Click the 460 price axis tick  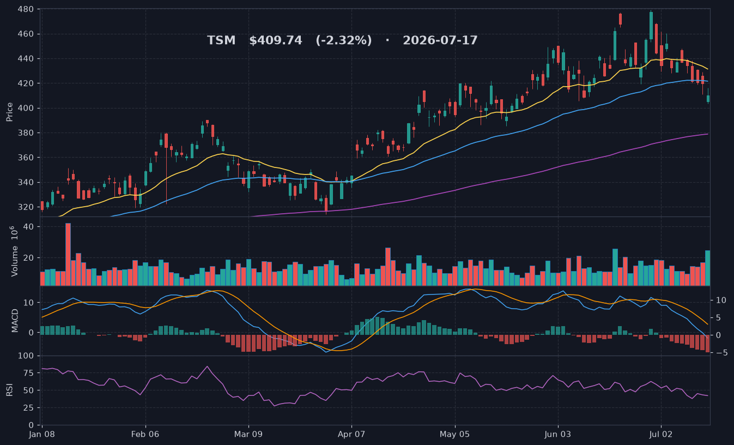click(26, 34)
